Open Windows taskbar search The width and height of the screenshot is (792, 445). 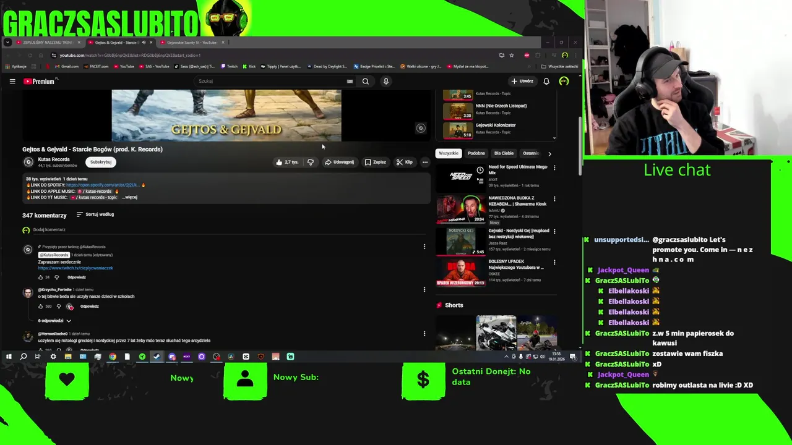[24, 357]
